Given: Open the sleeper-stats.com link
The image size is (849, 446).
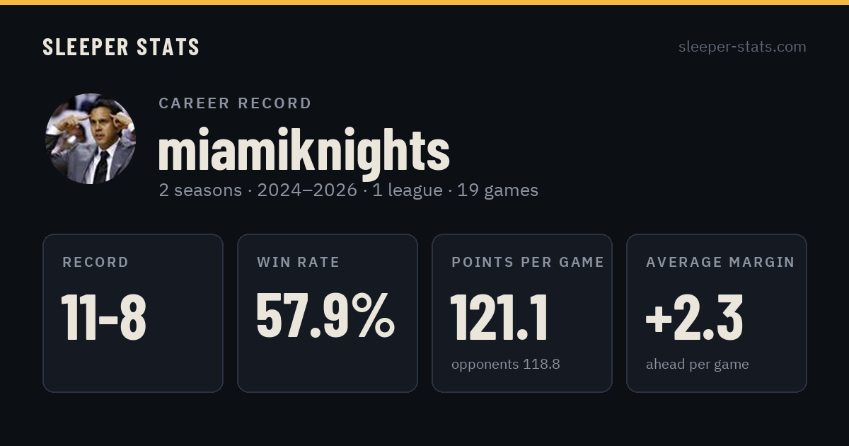Looking at the screenshot, I should [742, 47].
